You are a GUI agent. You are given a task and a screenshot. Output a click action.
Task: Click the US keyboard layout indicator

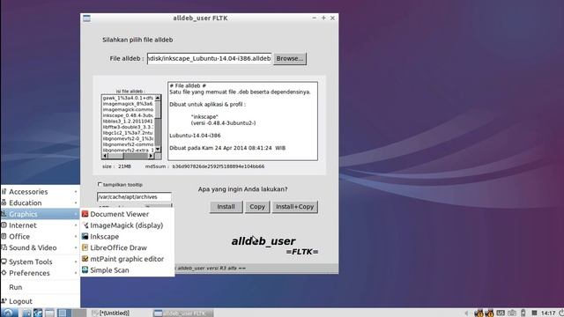501,313
